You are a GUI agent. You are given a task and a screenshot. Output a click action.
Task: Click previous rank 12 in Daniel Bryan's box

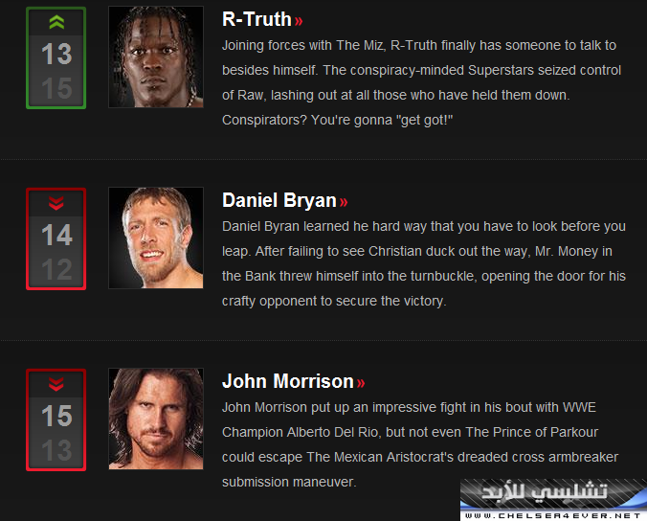tap(56, 269)
